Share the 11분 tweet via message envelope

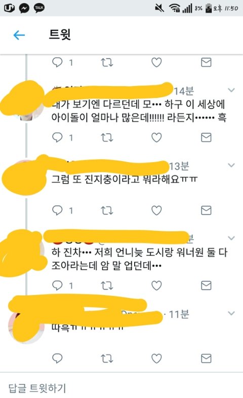click(x=206, y=358)
